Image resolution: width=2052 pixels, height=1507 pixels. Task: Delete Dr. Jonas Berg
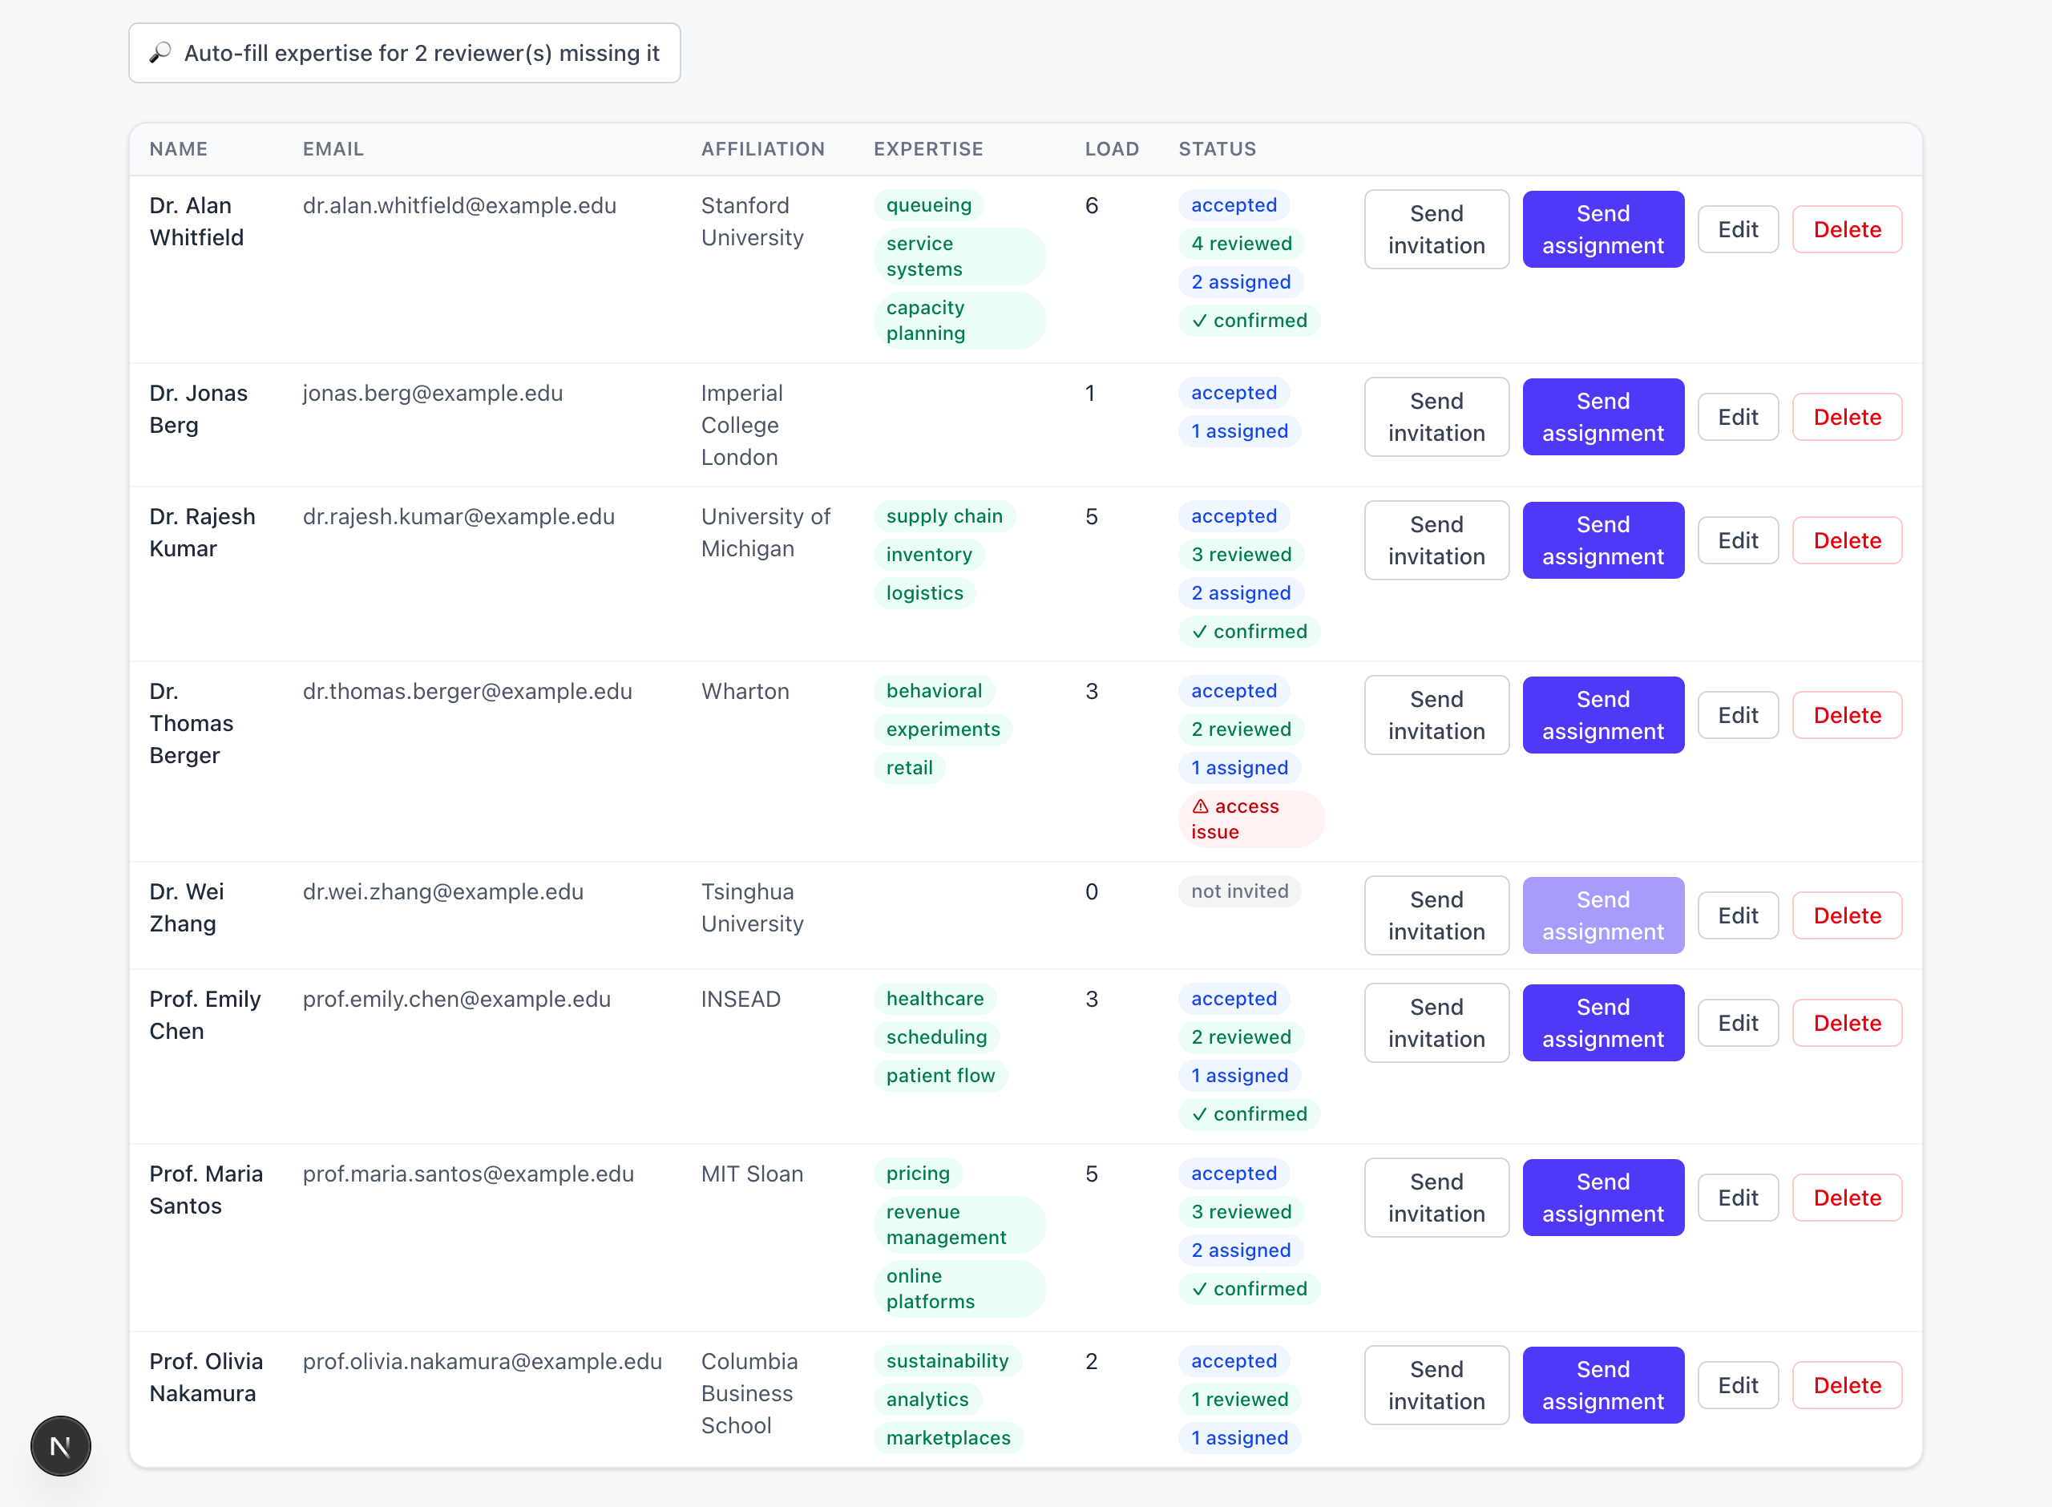pyautogui.click(x=1846, y=417)
